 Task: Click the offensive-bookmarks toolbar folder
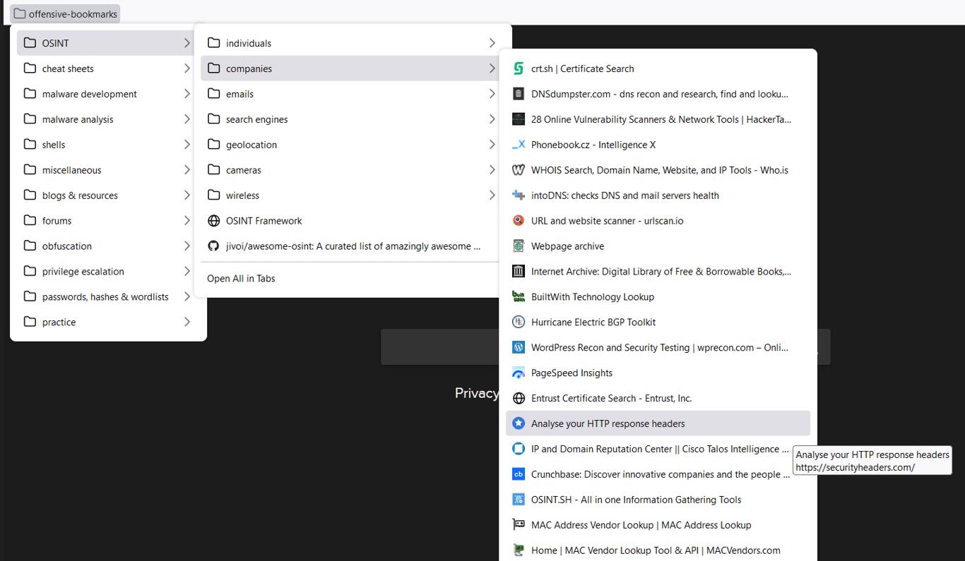coord(65,13)
